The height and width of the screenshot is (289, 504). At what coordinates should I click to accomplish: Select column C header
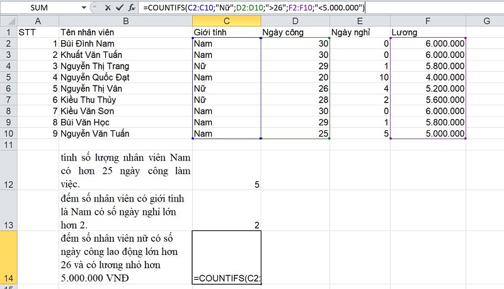227,21
